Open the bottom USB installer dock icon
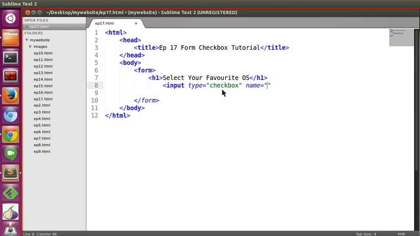Viewport: 420px width, 236px height. [x=10, y=229]
